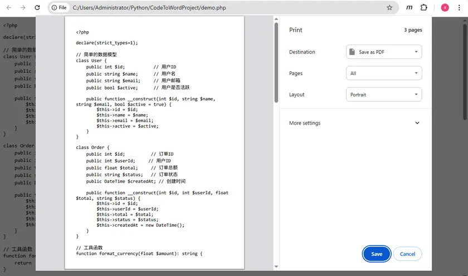
Task: Click the Save button
Action: click(x=377, y=254)
